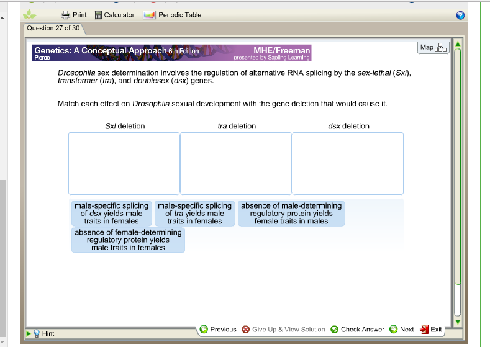Click the 'Sxl deletion' column heading
Screen dimensions: 490x347
coord(125,126)
